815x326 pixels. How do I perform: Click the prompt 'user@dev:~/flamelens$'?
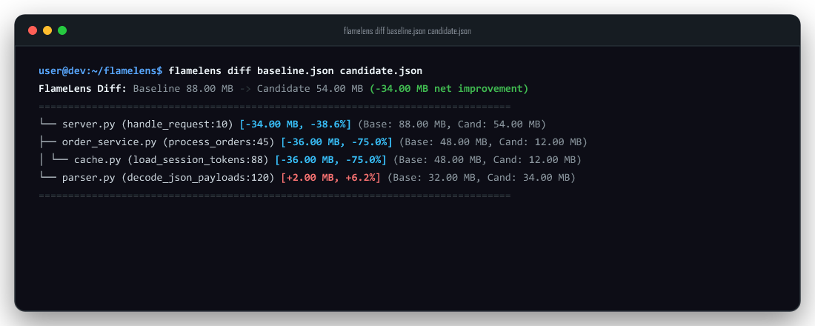point(100,70)
